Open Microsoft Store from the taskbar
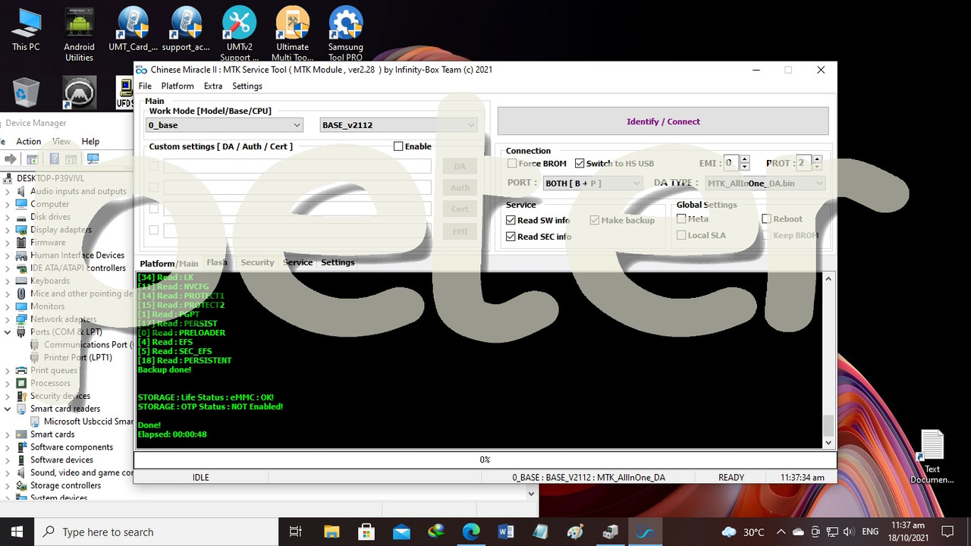The height and width of the screenshot is (546, 971). (366, 532)
